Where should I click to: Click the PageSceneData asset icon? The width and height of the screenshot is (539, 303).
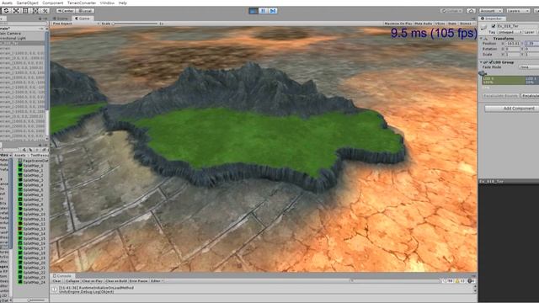pyautogui.click(x=20, y=161)
